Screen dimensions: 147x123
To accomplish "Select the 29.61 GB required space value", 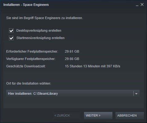I will tap(72, 51).
